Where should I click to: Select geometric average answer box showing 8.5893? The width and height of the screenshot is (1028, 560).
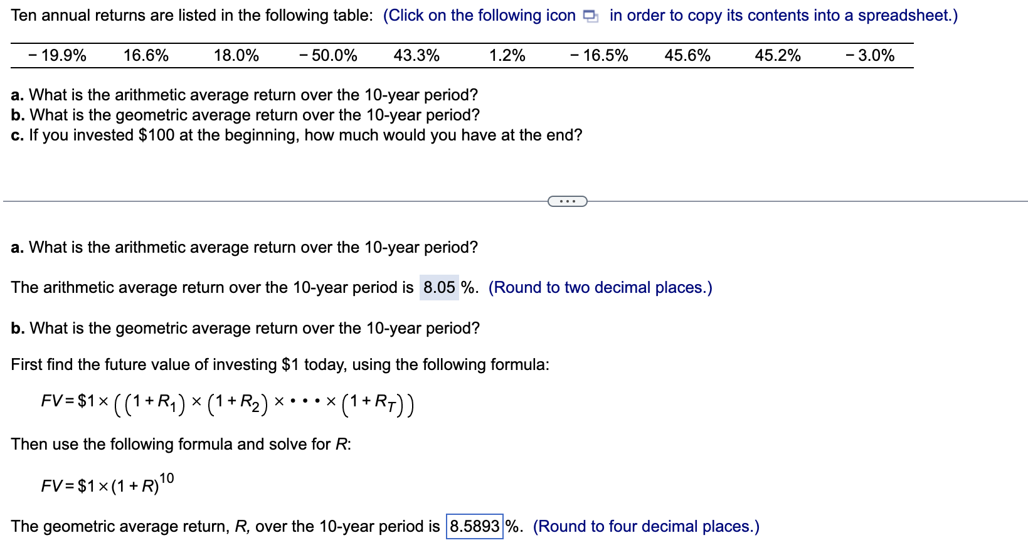[475, 527]
